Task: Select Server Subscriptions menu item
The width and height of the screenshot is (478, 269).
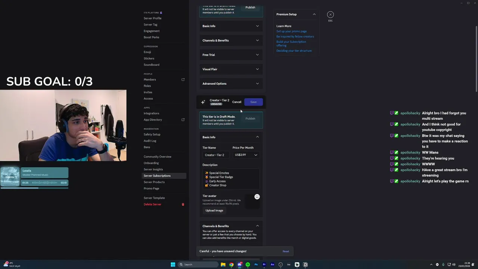Action: 164,176
